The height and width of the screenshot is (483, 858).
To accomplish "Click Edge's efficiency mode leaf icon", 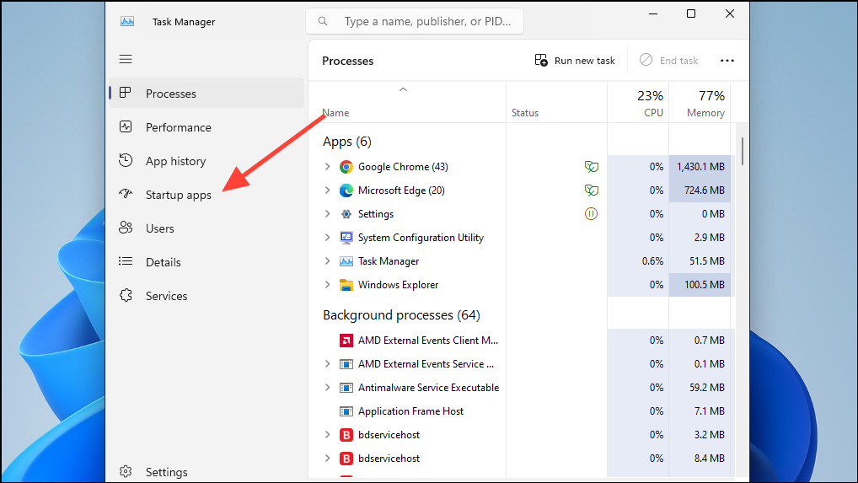I will tap(591, 191).
